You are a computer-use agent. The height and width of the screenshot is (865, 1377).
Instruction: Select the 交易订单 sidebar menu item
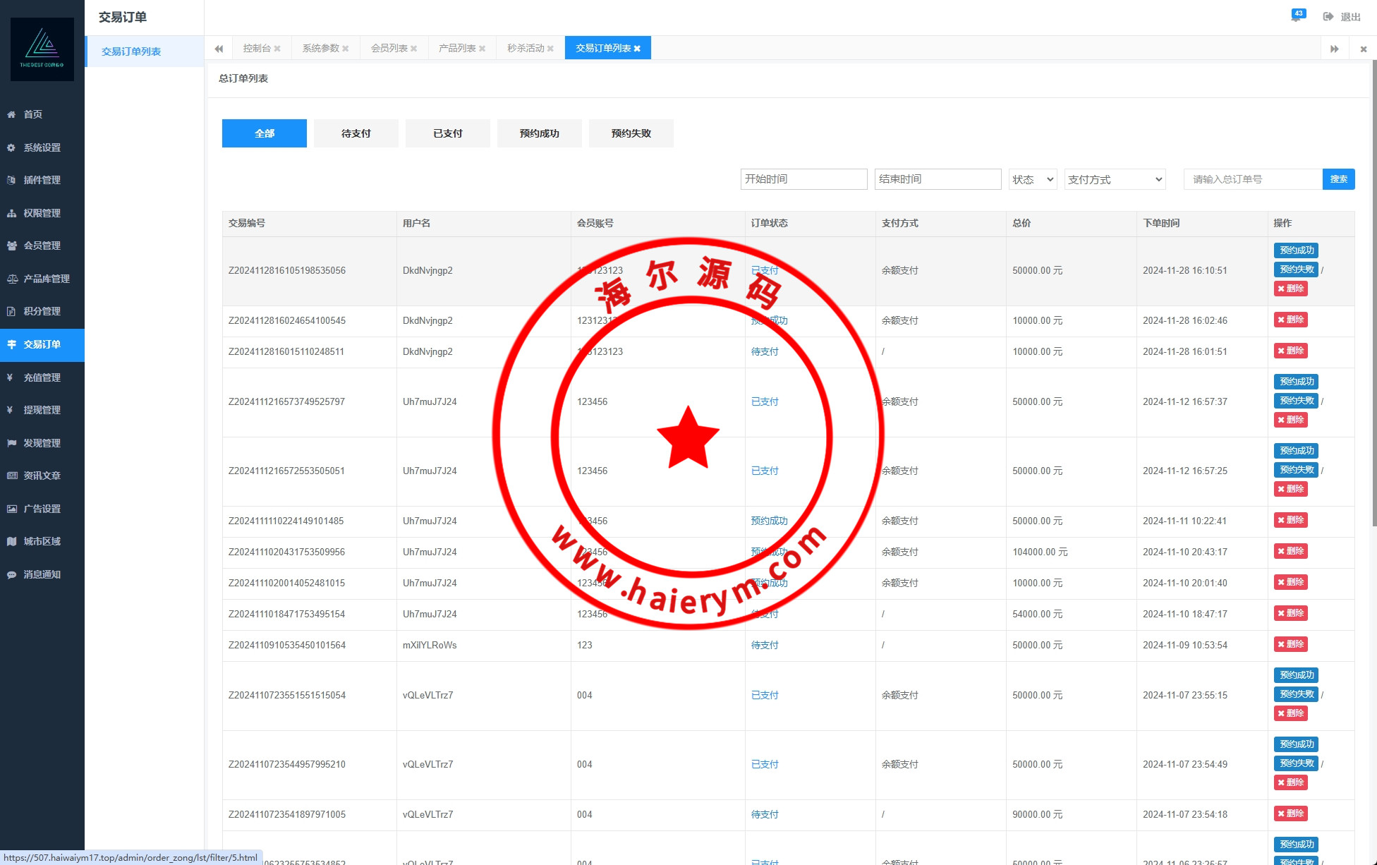coord(42,345)
